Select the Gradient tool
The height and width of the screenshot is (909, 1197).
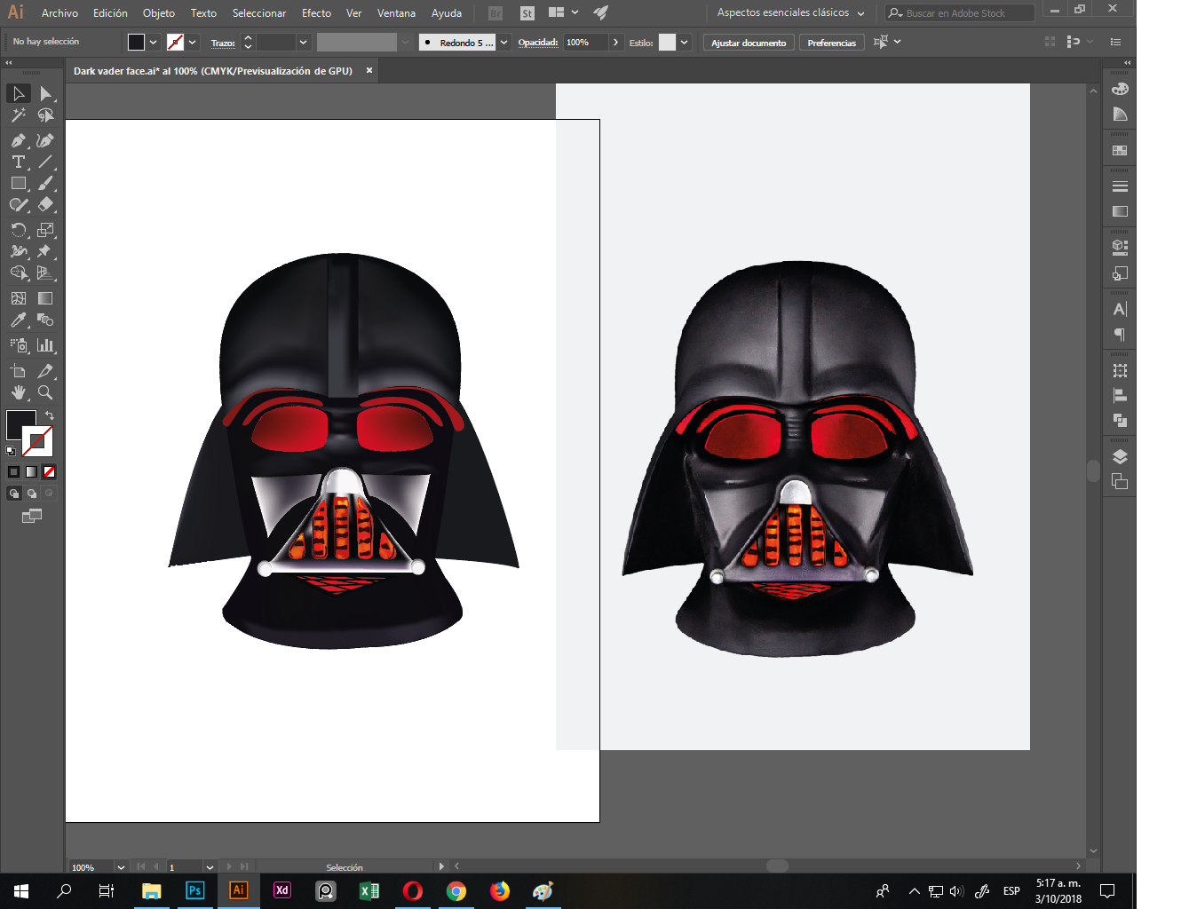click(x=46, y=298)
